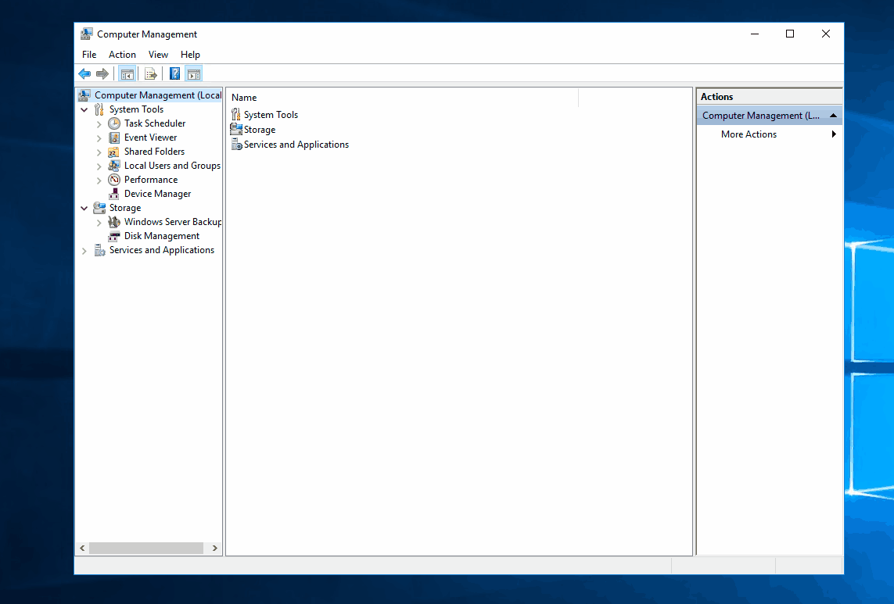Screen dimensions: 894x604
Task: Click the Performance gauge icon
Action: [114, 180]
